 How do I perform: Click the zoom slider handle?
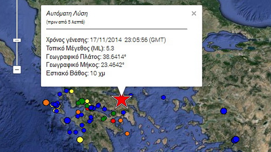pyautogui.click(x=17, y=41)
